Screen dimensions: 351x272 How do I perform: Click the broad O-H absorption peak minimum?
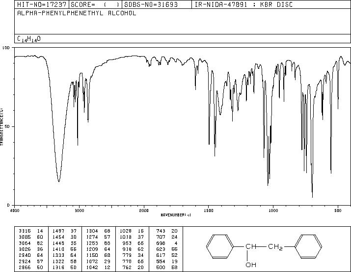(58, 181)
